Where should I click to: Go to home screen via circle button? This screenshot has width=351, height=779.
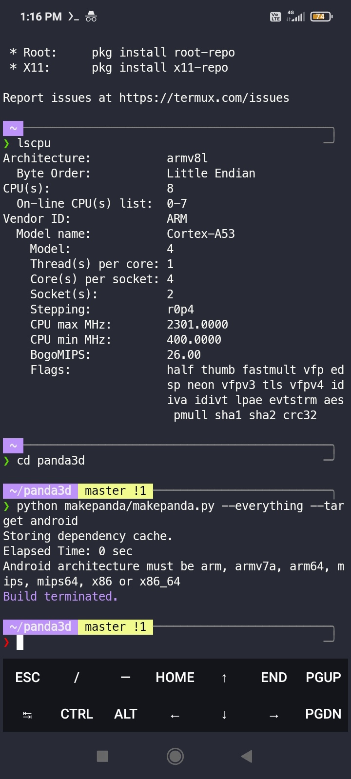175,756
